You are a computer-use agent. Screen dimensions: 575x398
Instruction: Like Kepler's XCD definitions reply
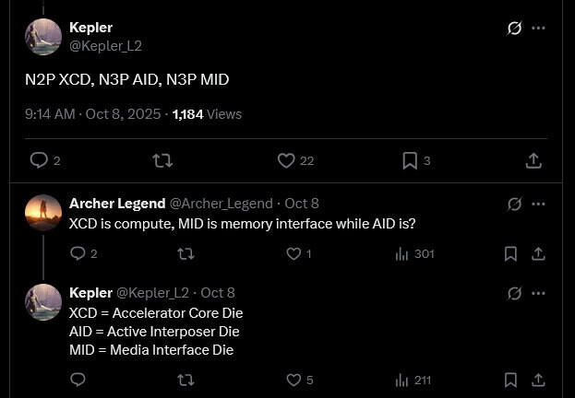[x=293, y=380]
